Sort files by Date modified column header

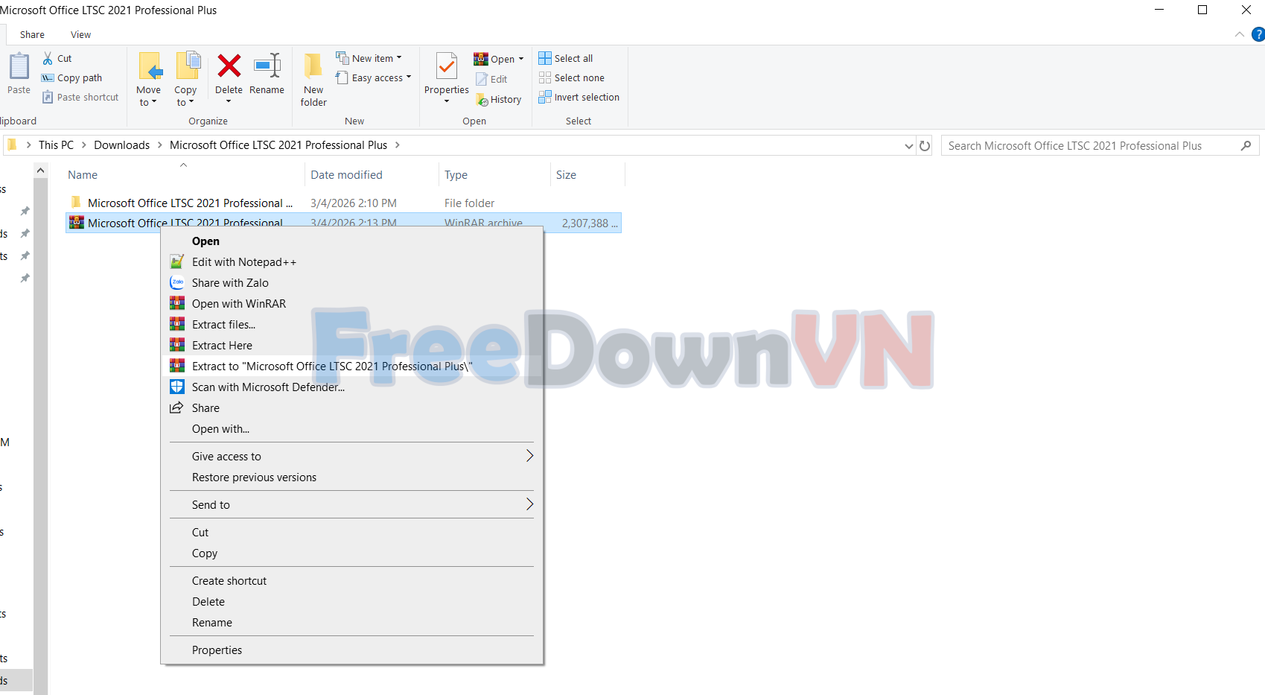346,174
